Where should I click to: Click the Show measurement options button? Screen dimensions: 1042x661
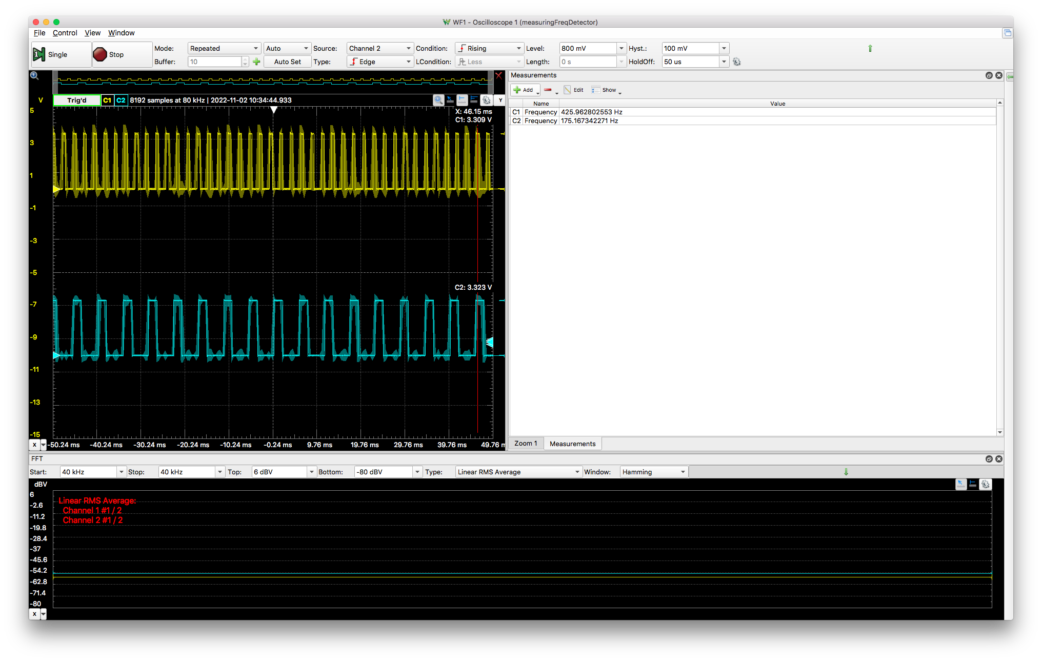(x=606, y=90)
